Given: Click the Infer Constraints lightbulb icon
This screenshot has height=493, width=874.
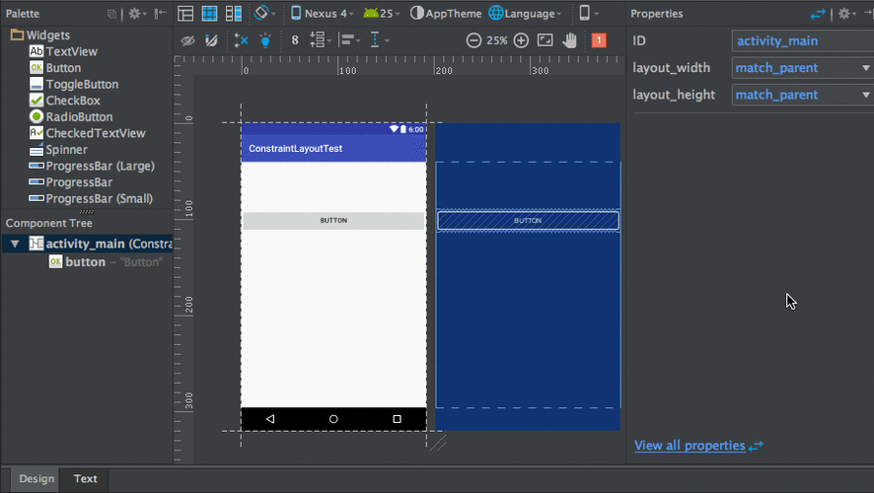Looking at the screenshot, I should 265,40.
